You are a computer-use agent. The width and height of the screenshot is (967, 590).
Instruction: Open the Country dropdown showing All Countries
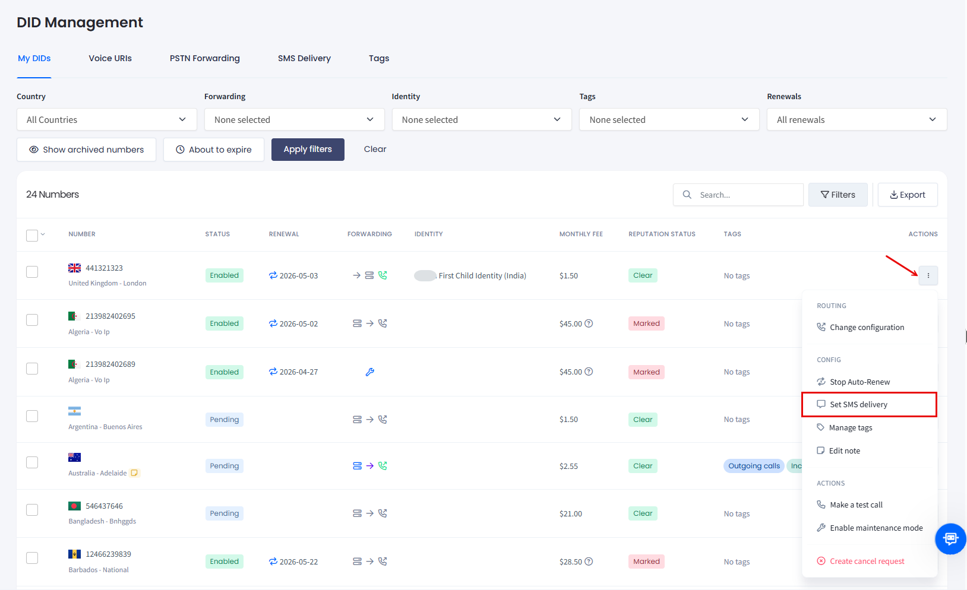(x=107, y=119)
